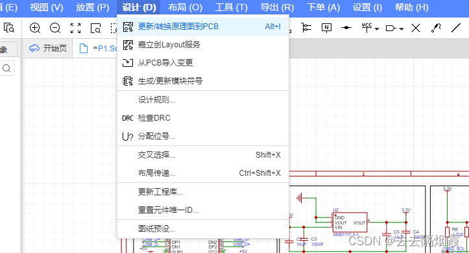The height and width of the screenshot is (253, 469).
Task: Select the no-connect X flag tool
Action: (416, 28)
